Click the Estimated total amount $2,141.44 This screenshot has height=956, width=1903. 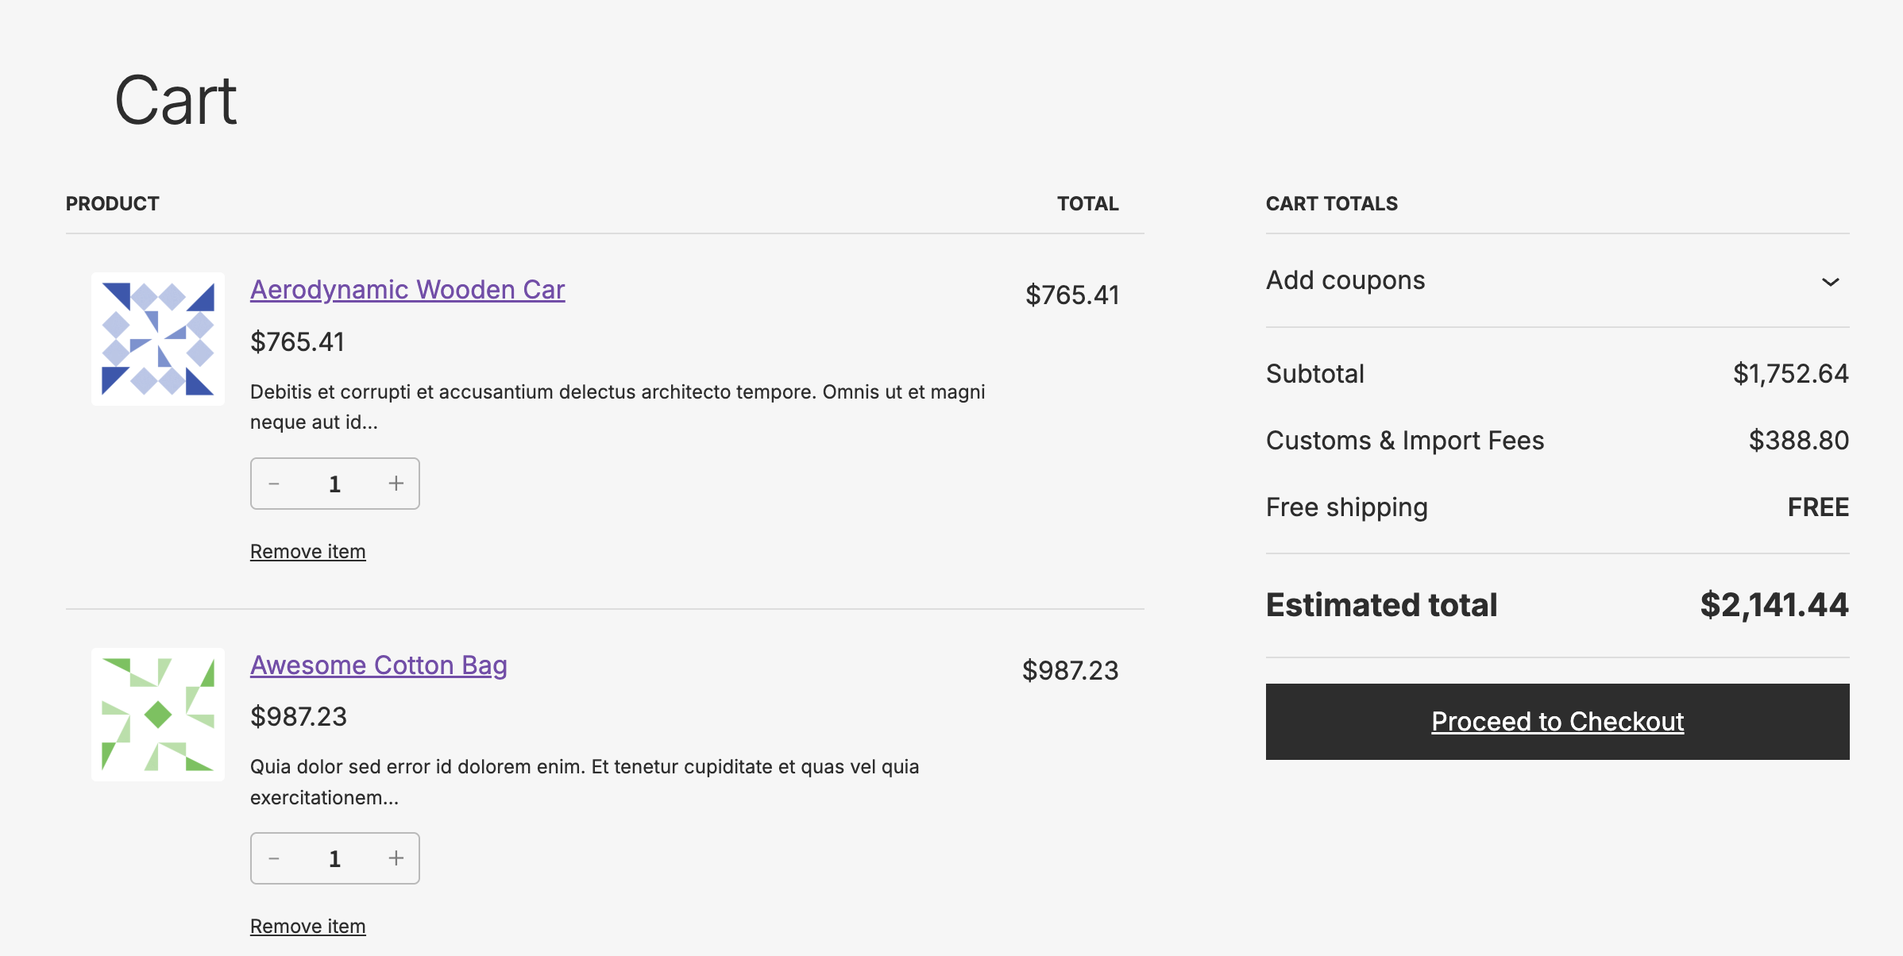coord(1774,605)
